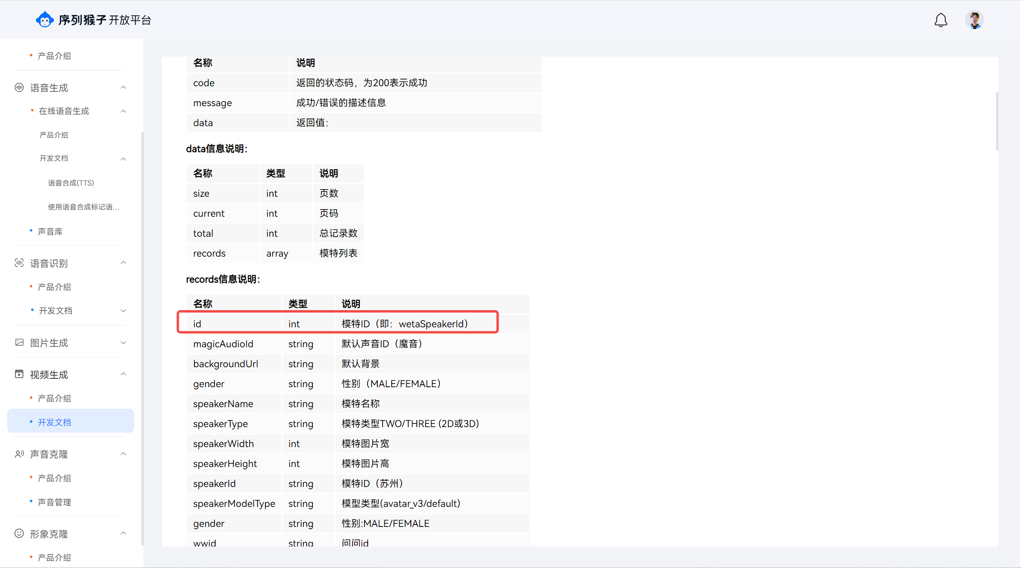
Task: Click the user avatar photo
Action: [x=974, y=20]
